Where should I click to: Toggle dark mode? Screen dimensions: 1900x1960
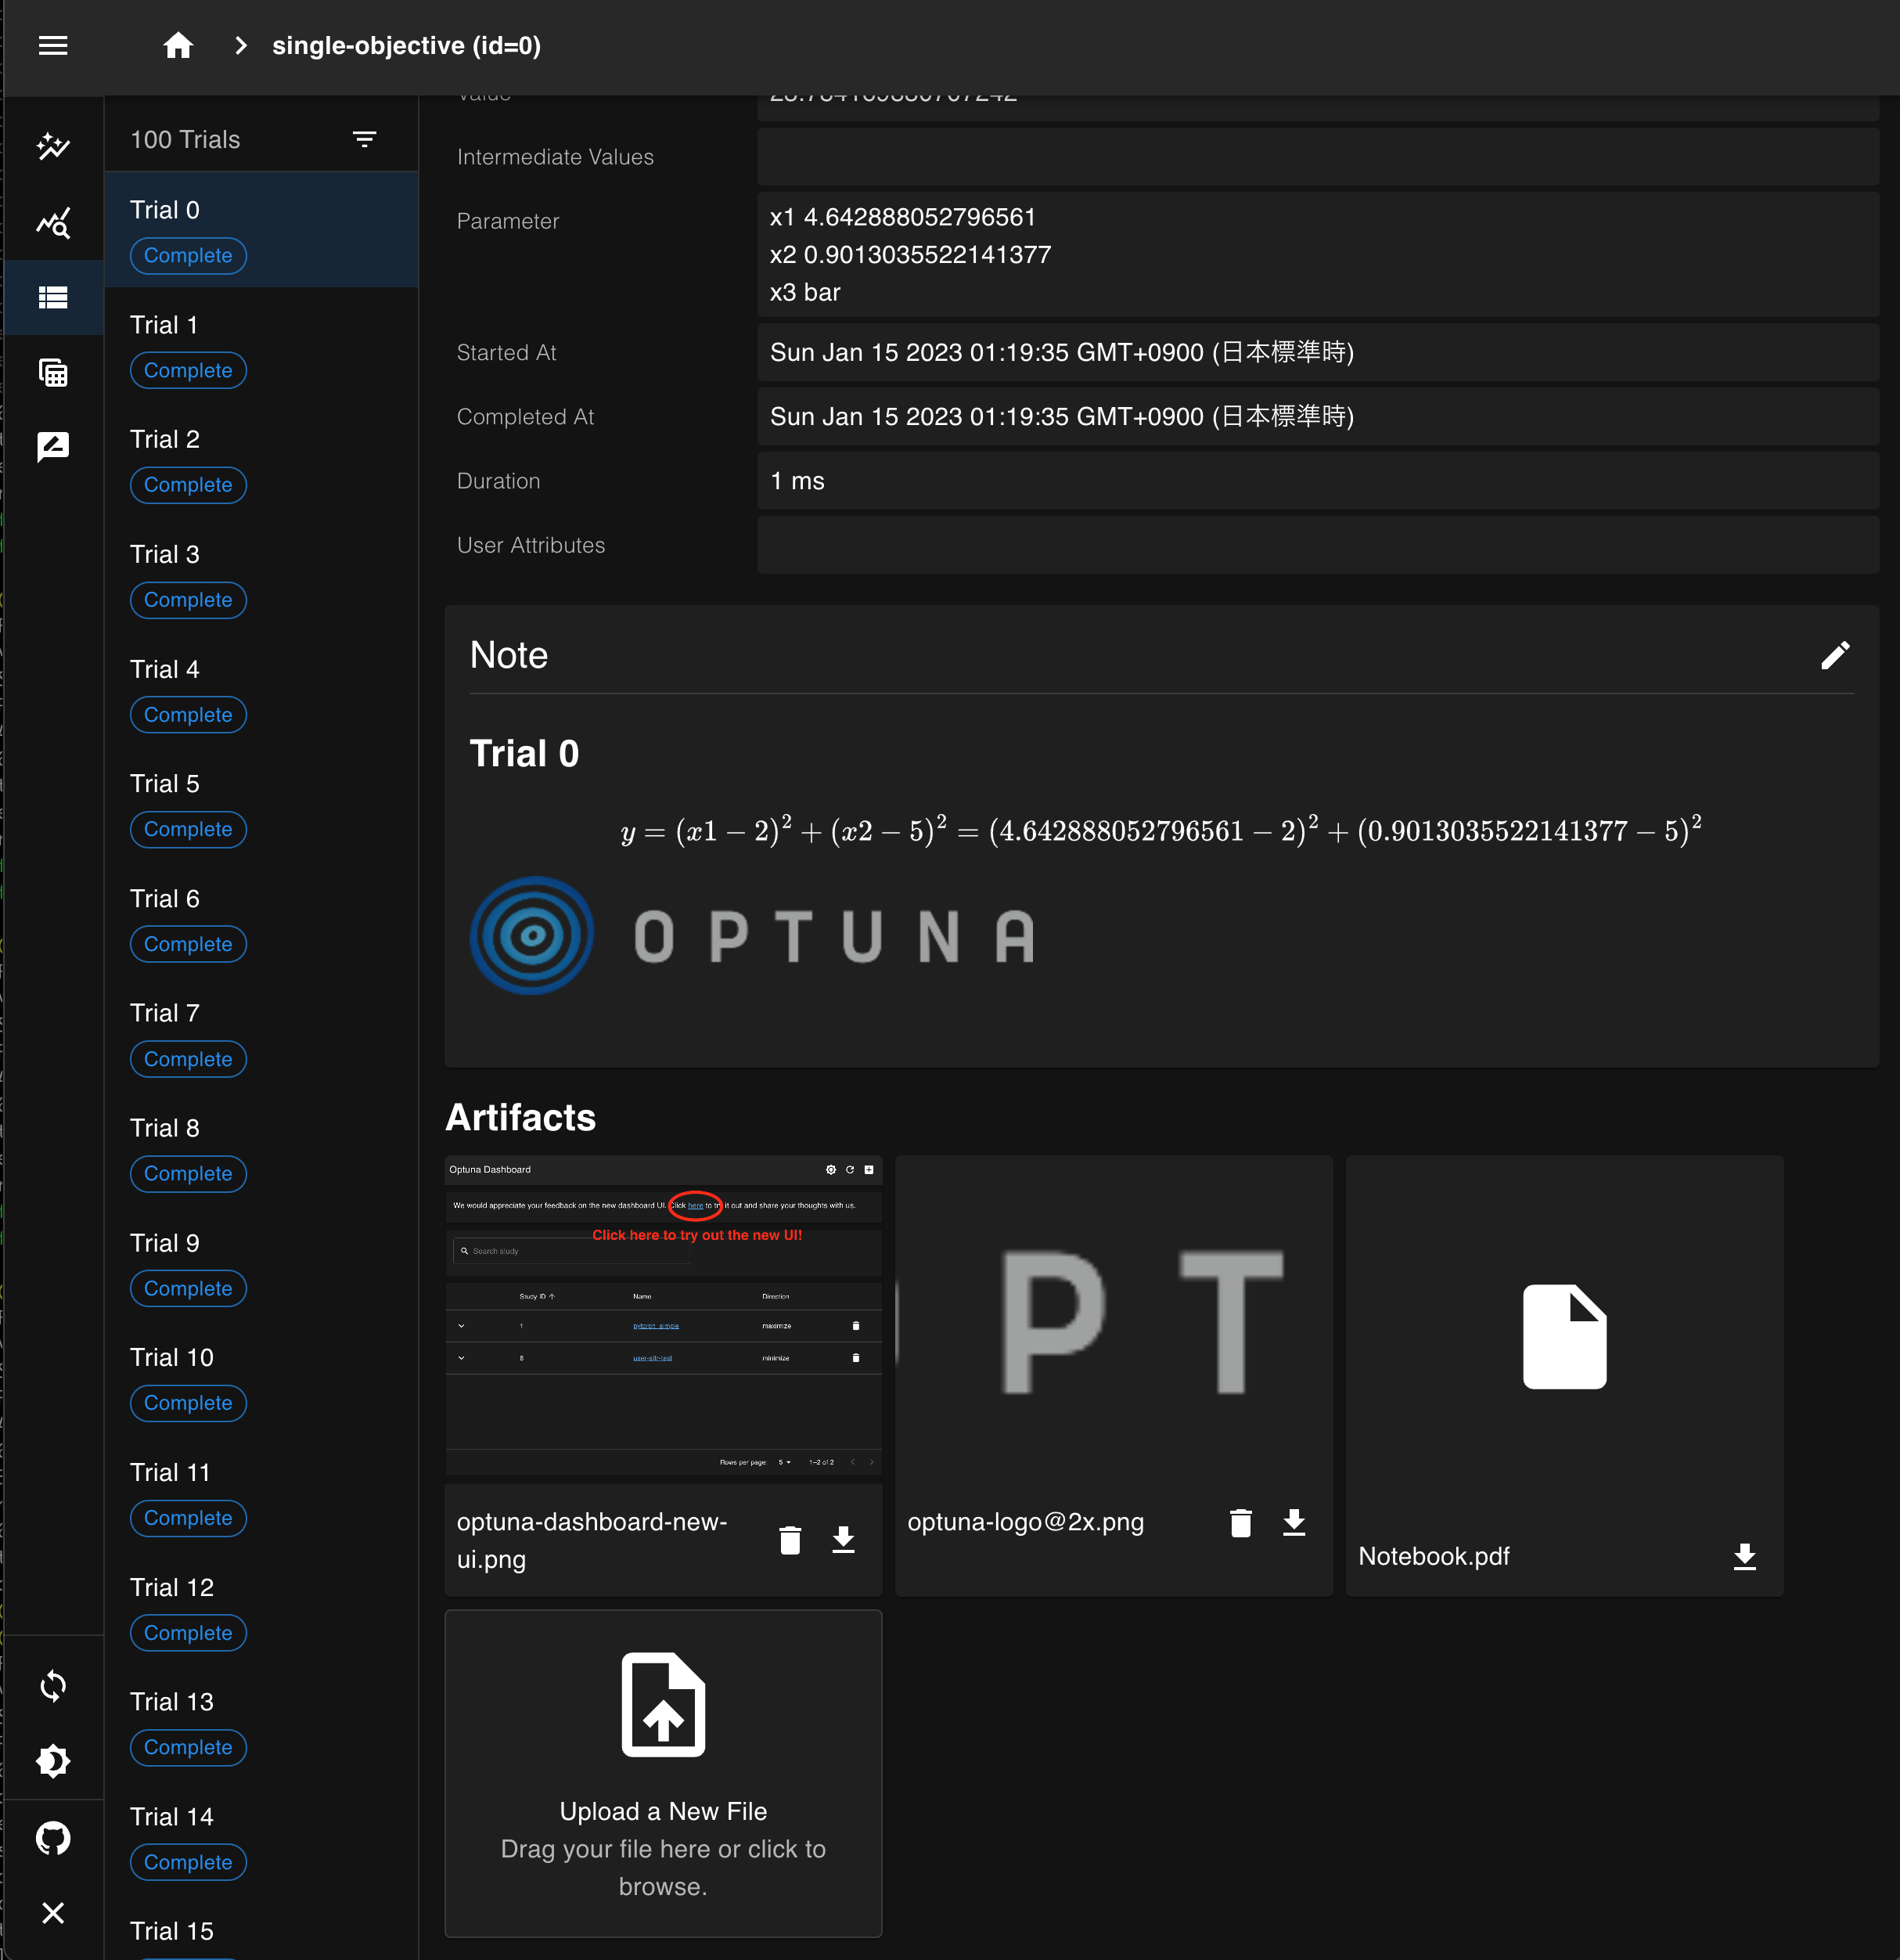click(x=55, y=1761)
